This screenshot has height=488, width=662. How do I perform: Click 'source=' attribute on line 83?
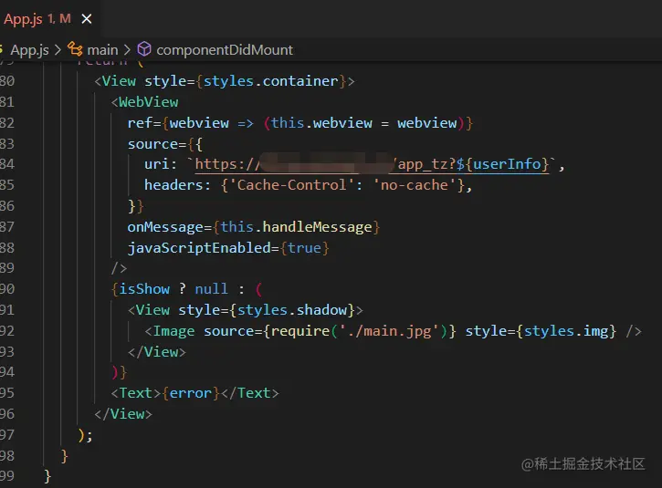coord(157,144)
